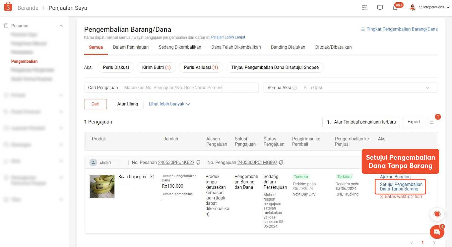Viewport: 452px width, 247px height.
Task: Click the Semua Aksi help icon
Action: tap(295, 88)
